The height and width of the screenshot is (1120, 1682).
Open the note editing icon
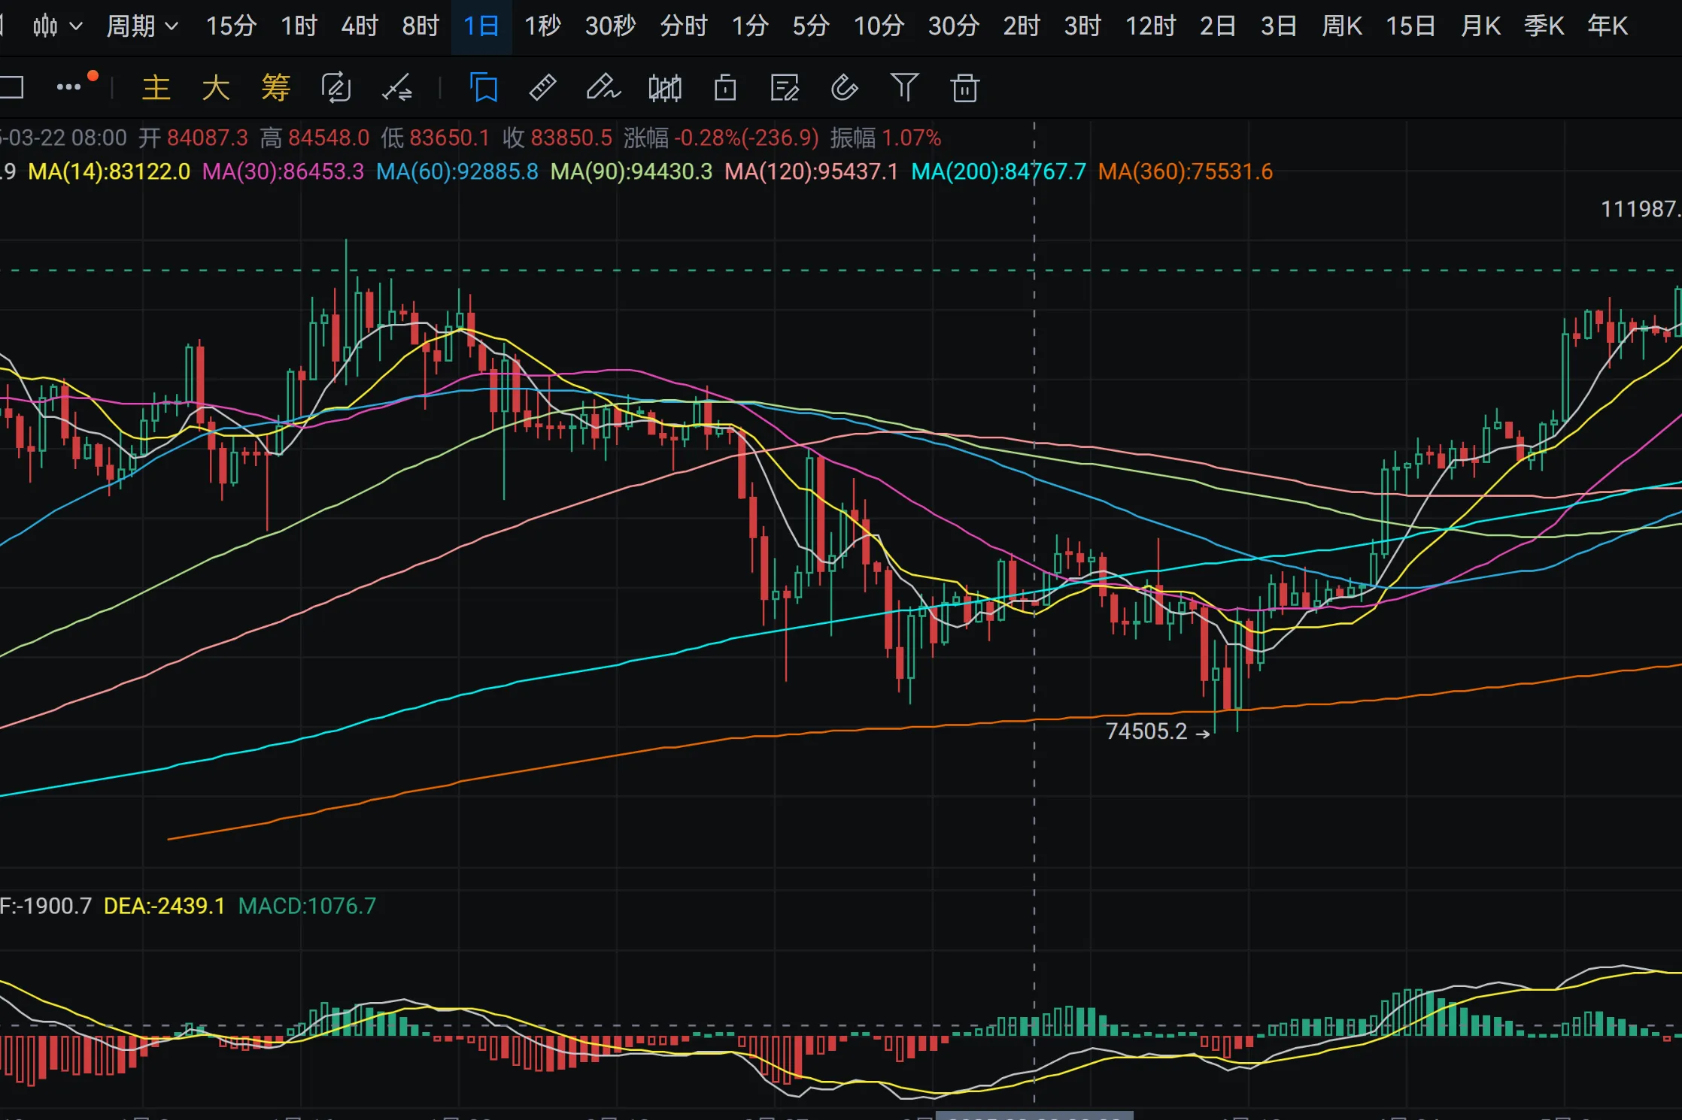pos(785,88)
